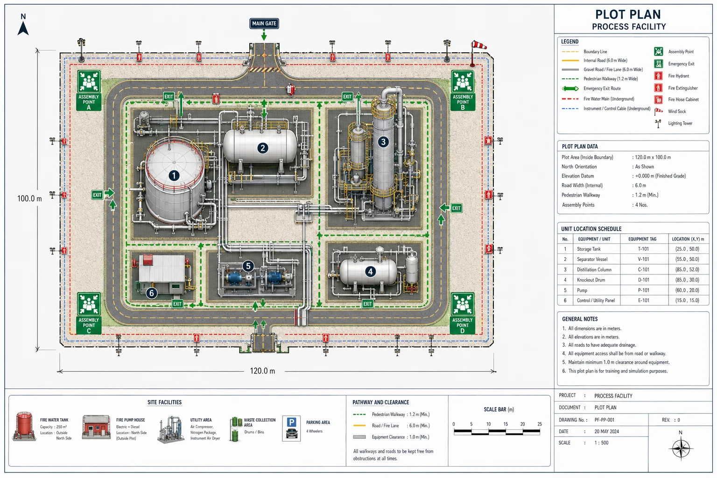Click the Assembly Point C sign
This screenshot has width=717, height=478.
coord(89,313)
